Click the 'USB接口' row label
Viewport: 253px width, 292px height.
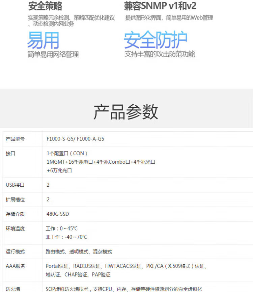point(15,185)
